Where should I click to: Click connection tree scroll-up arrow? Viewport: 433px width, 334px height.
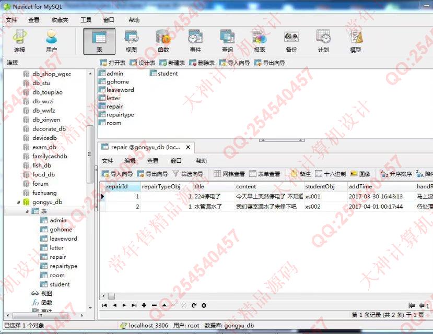[90, 74]
